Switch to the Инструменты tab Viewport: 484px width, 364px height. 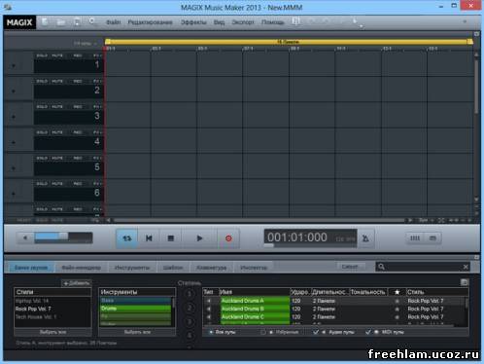point(132,268)
